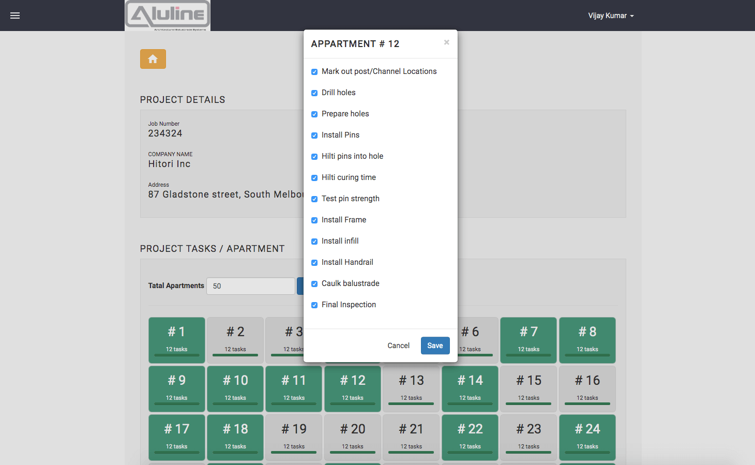
Task: Select apartment # 8 tile
Action: pos(587,340)
